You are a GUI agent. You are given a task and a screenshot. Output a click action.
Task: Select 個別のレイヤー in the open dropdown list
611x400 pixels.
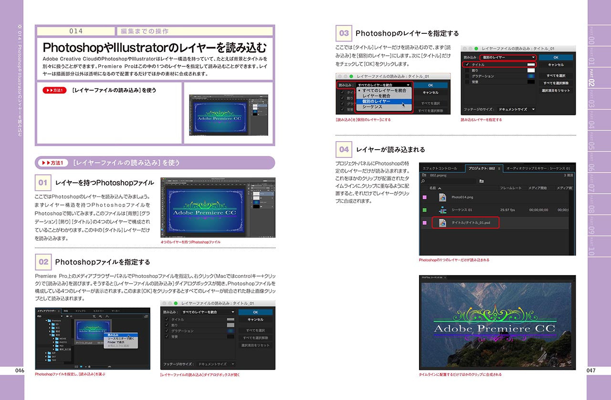(x=376, y=101)
